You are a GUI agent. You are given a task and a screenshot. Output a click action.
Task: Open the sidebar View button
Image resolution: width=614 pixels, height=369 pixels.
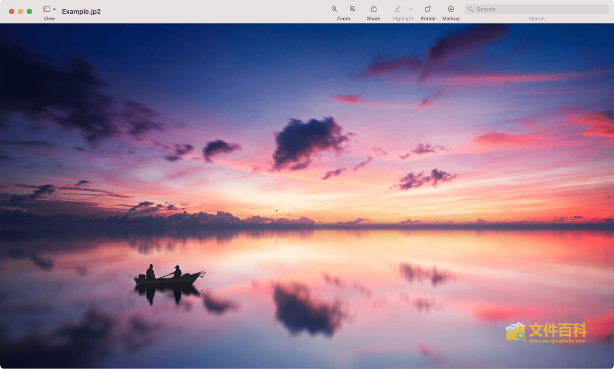(x=47, y=9)
